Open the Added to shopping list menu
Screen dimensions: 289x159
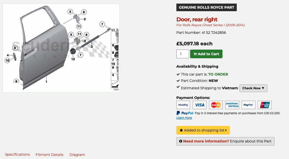tap(203, 130)
